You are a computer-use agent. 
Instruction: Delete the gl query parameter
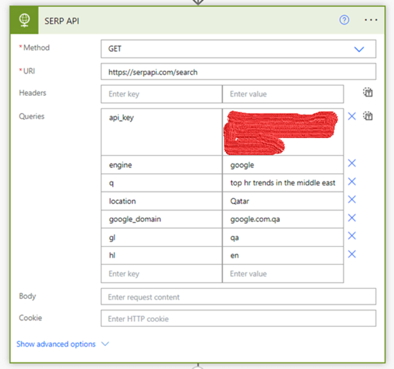[352, 236]
